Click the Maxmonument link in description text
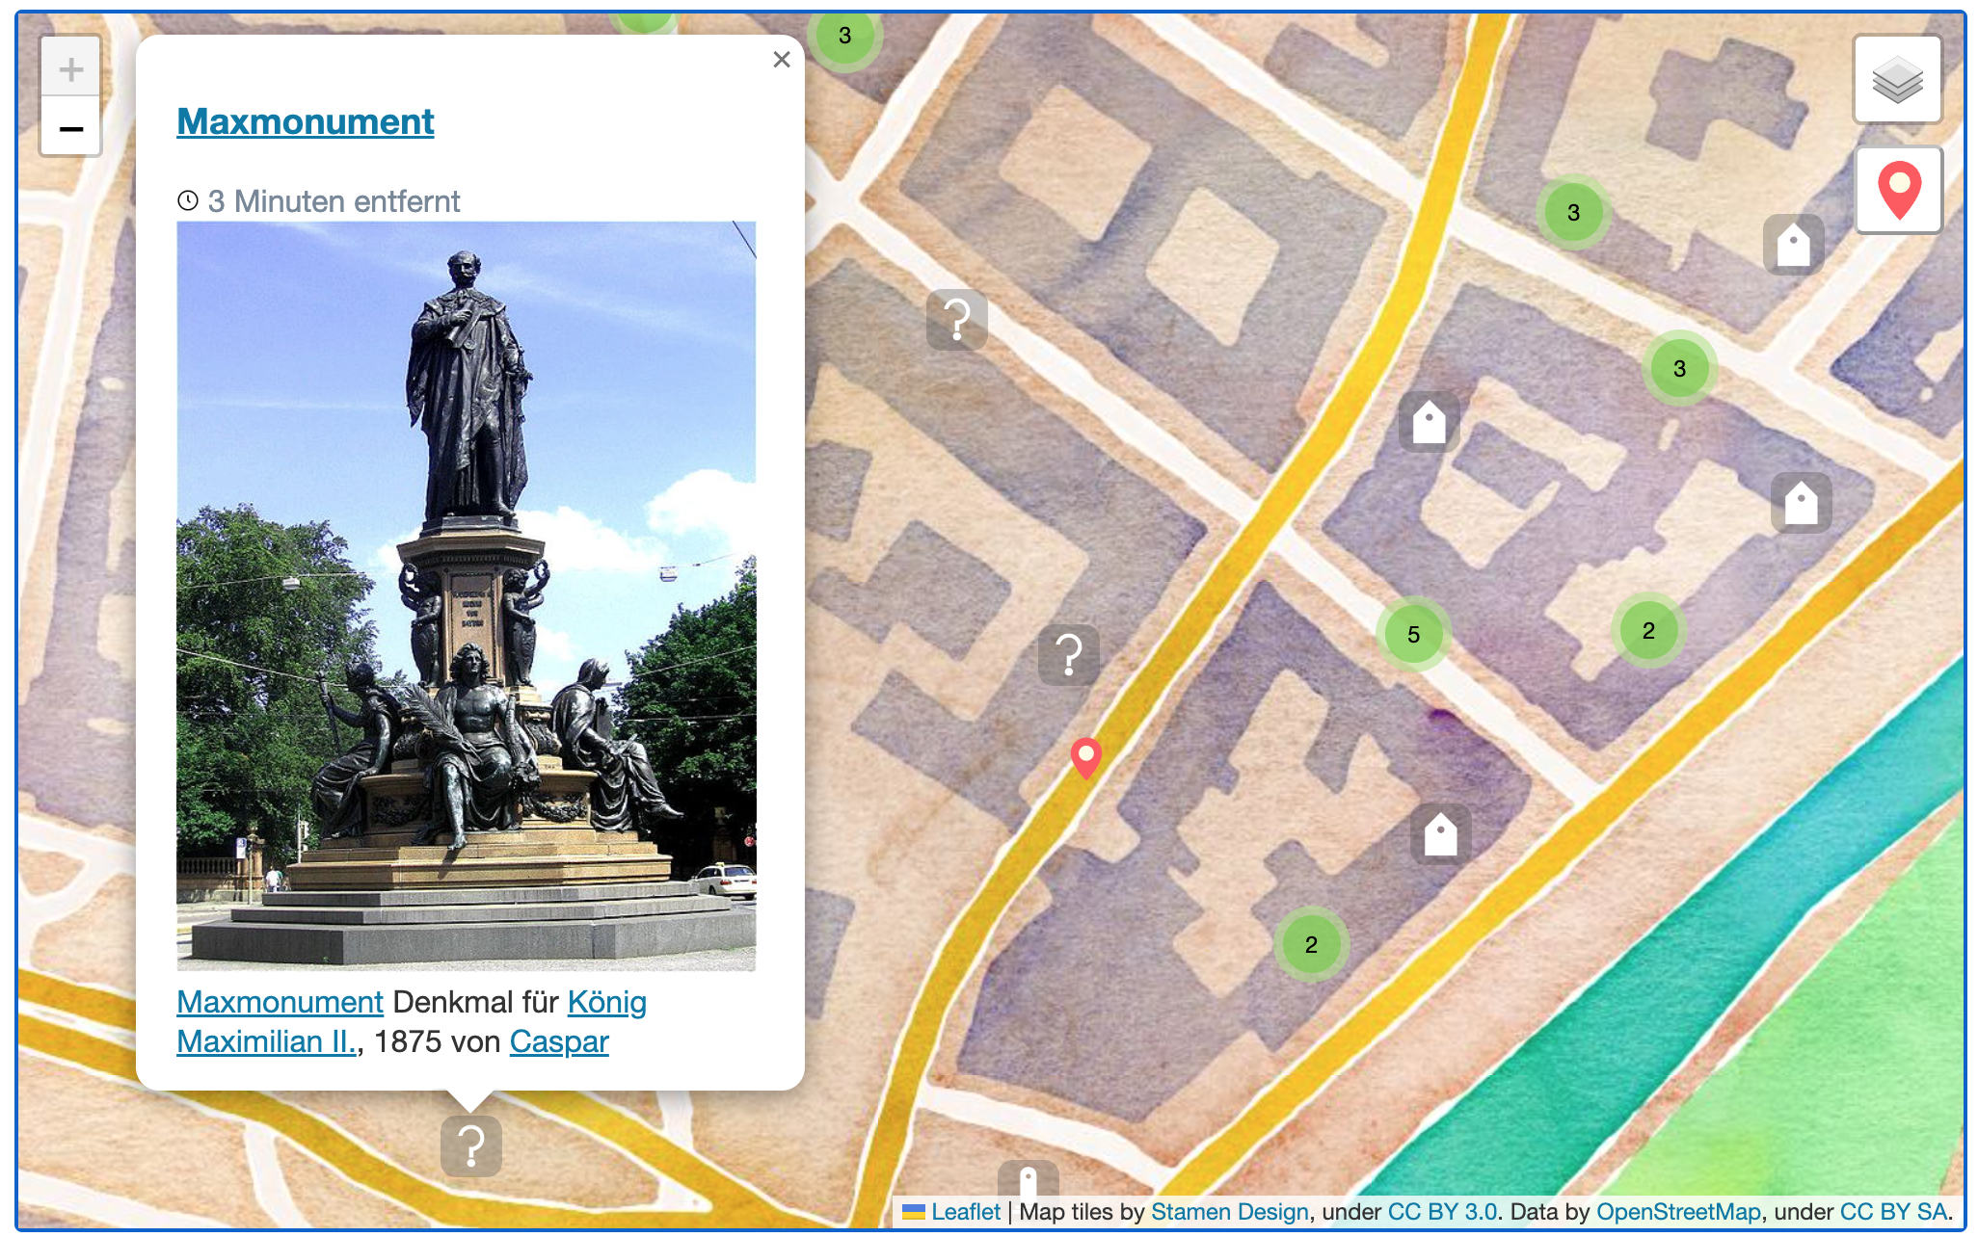Screen dimensions: 1978x1237 pos(280,1002)
